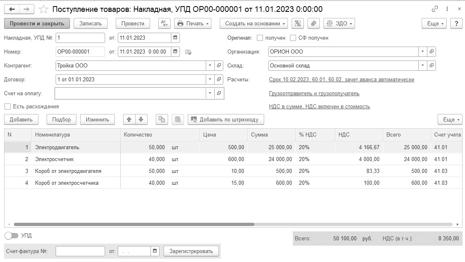Sort by Номенклатура column header
The width and height of the screenshot is (465, 262).
76,134
